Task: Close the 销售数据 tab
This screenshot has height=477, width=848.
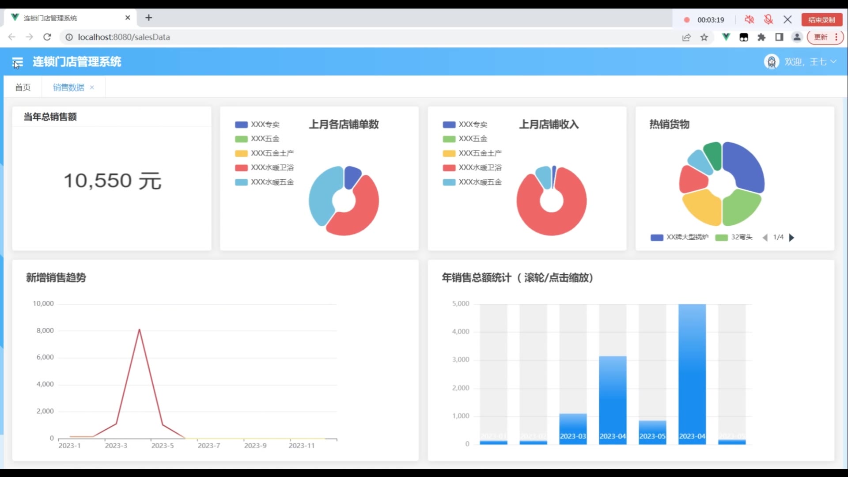Action: click(92, 87)
